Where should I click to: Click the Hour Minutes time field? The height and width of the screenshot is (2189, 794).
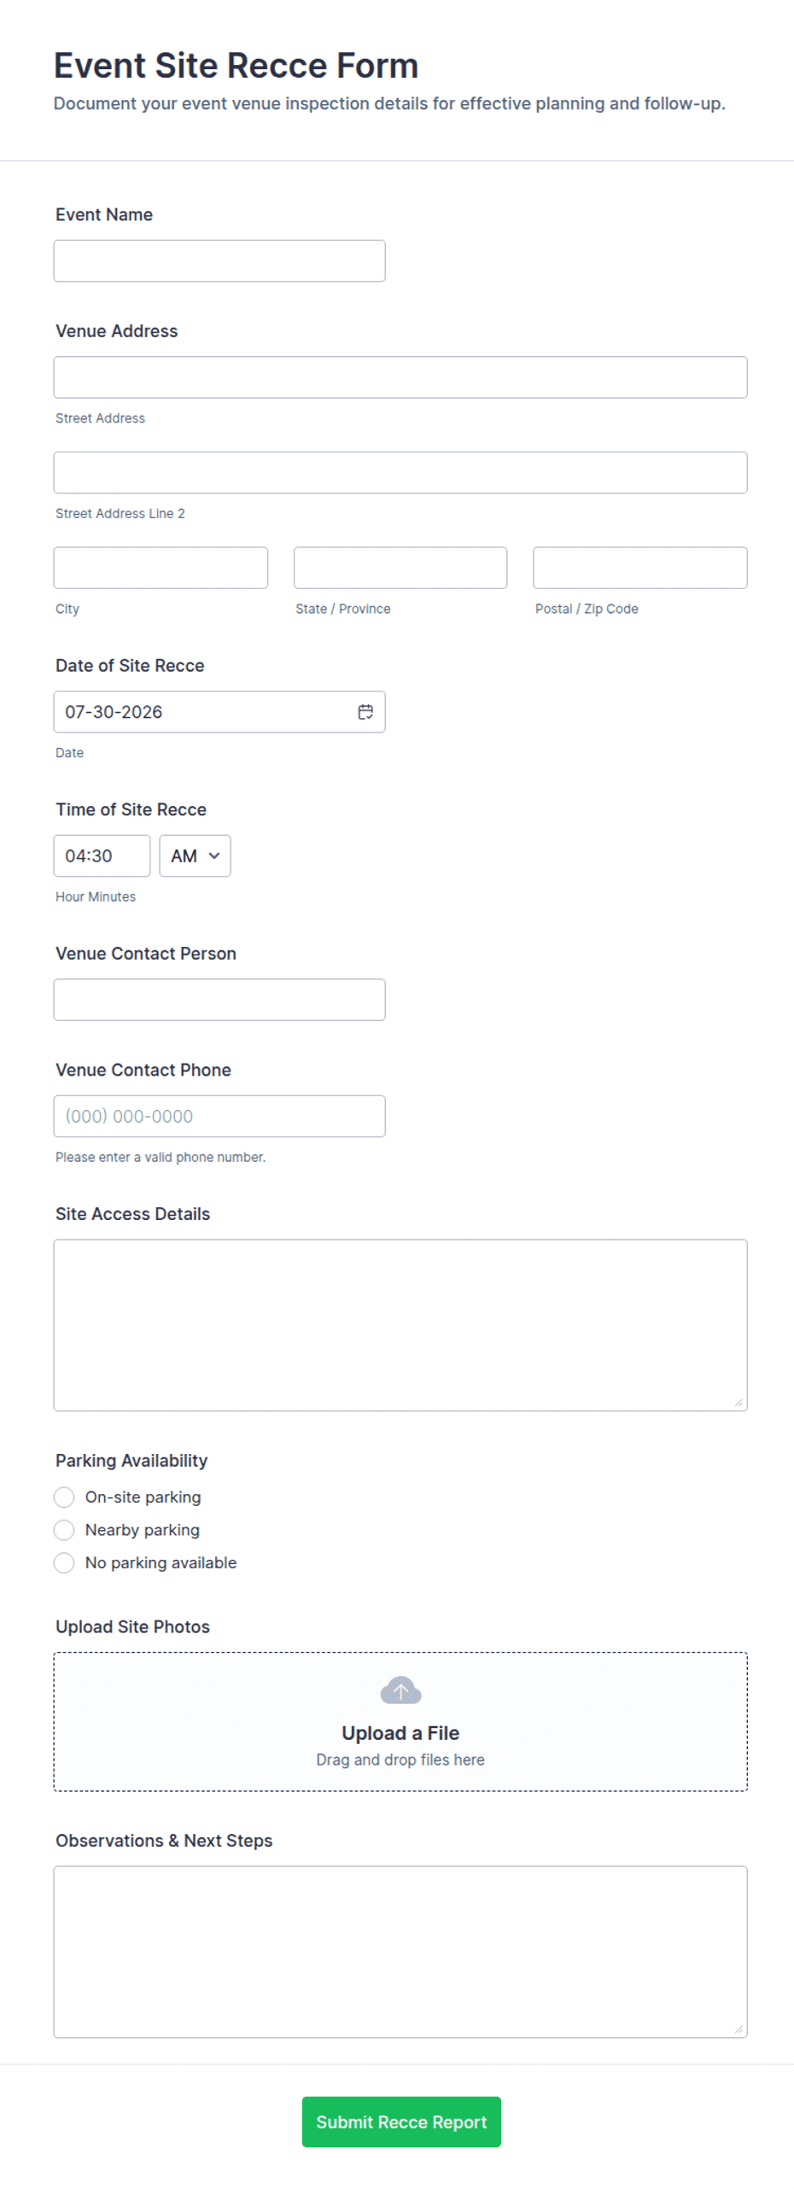tap(102, 855)
